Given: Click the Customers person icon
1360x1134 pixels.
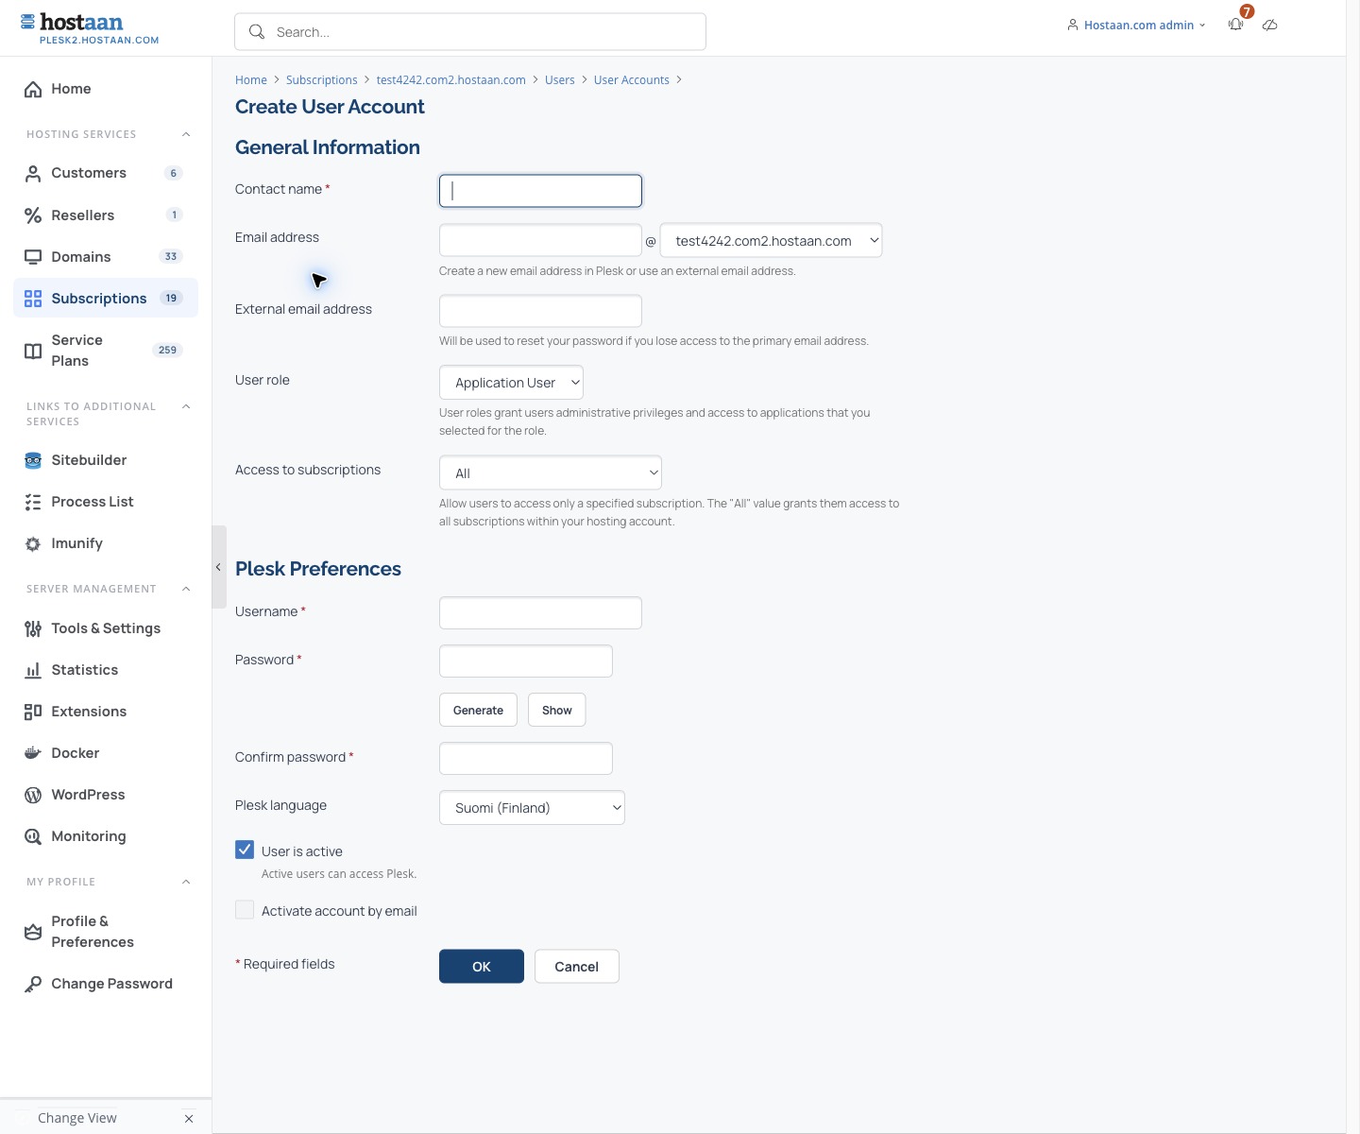Looking at the screenshot, I should [33, 173].
